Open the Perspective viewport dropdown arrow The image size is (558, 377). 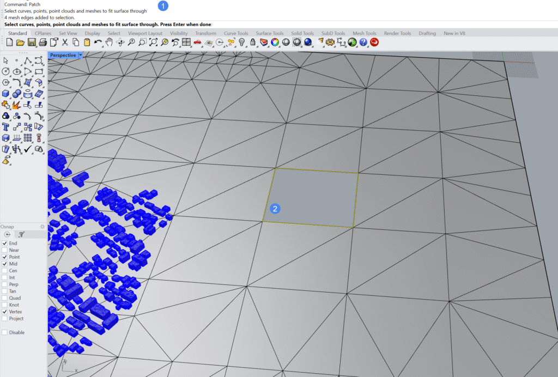[81, 55]
